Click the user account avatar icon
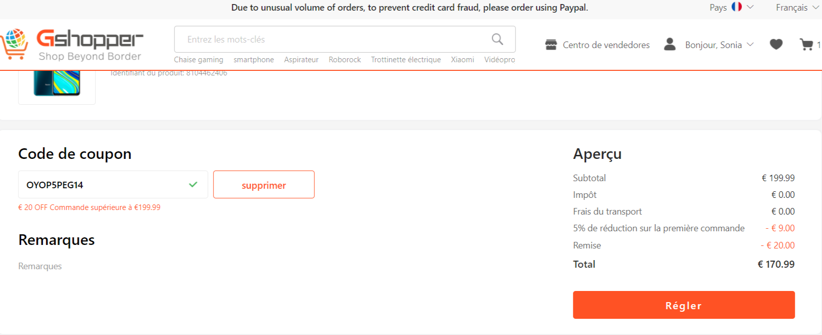 click(669, 45)
